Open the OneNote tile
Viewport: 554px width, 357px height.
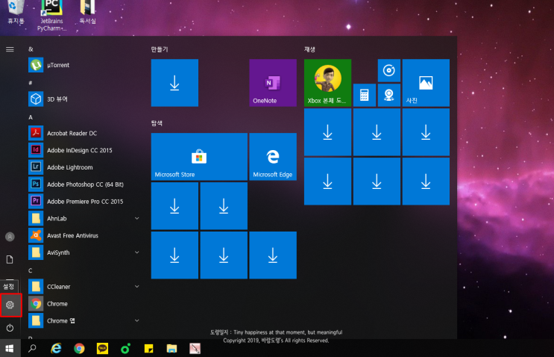(273, 83)
